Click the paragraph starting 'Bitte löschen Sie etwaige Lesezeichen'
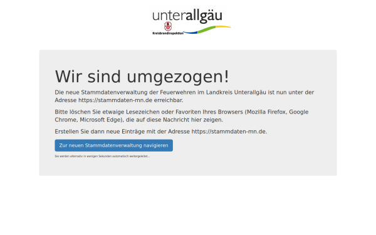The width and height of the screenshot is (376, 235). (182, 116)
